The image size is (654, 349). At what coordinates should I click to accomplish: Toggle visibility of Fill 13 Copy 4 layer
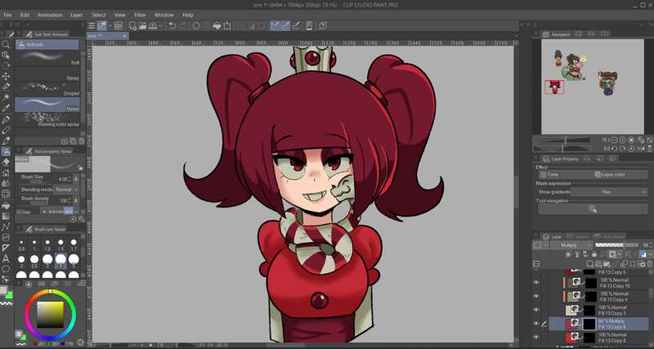tap(536, 297)
